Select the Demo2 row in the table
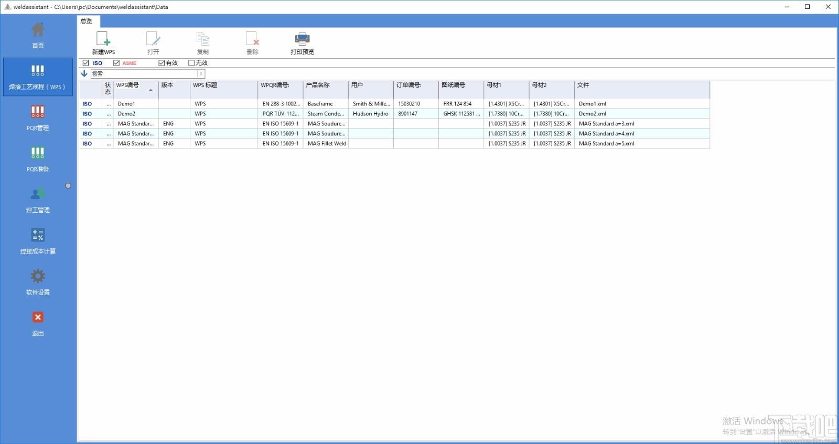Image resolution: width=839 pixels, height=444 pixels. tap(394, 114)
